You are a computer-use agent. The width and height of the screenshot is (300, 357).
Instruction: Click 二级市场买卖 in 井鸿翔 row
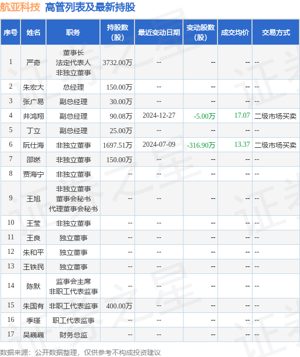275,116
